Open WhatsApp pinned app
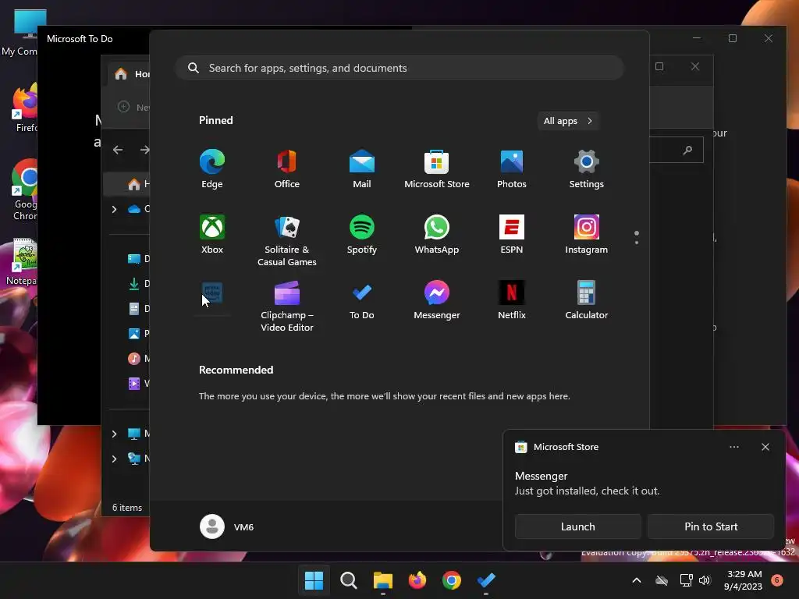Screen dimensions: 799x599 (437, 234)
